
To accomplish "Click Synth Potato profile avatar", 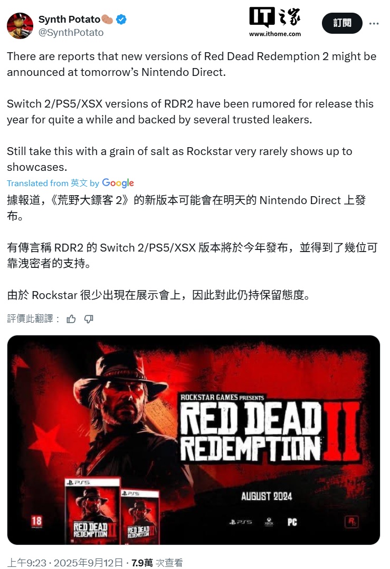I will click(20, 26).
